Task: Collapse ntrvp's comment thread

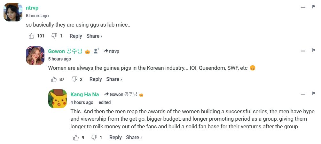Action: click(303, 7)
